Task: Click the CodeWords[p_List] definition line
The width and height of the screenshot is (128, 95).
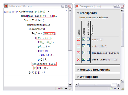Action: [34, 12]
